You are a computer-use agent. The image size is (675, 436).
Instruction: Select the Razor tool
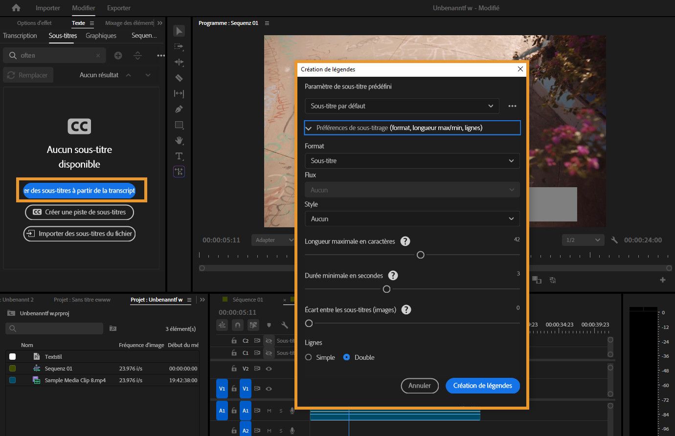179,78
